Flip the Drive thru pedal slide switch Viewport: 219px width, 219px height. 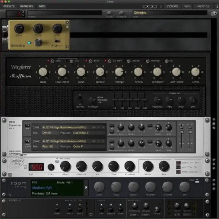click(57, 41)
